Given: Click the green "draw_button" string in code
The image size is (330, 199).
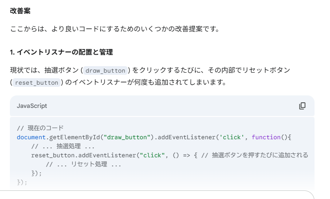Looking at the screenshot, I should pyautogui.click(x=127, y=137).
